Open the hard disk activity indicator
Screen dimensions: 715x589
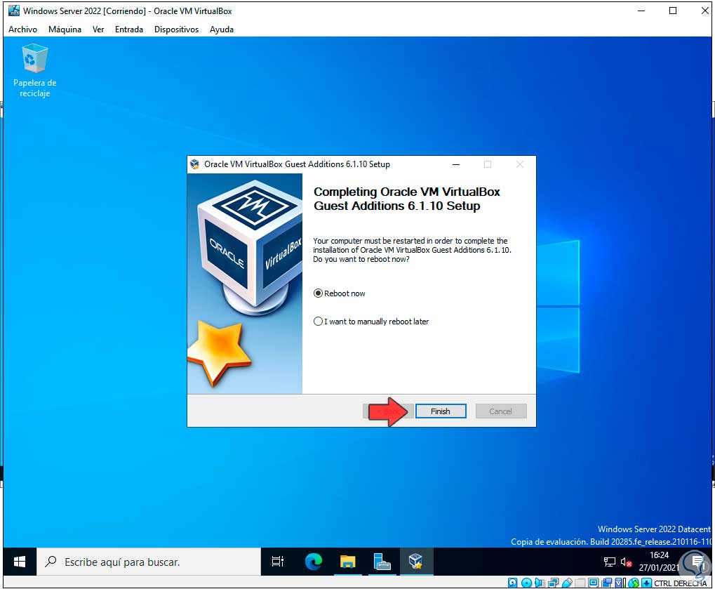(512, 583)
